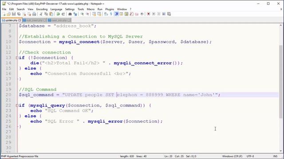Open the Language menu
Viewport: 284px width, 159px height.
tap(56, 9)
